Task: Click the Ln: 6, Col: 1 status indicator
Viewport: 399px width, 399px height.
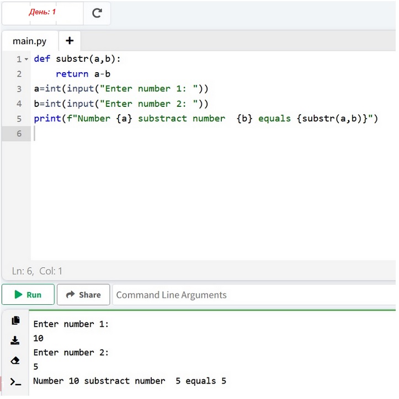Action: (x=37, y=271)
